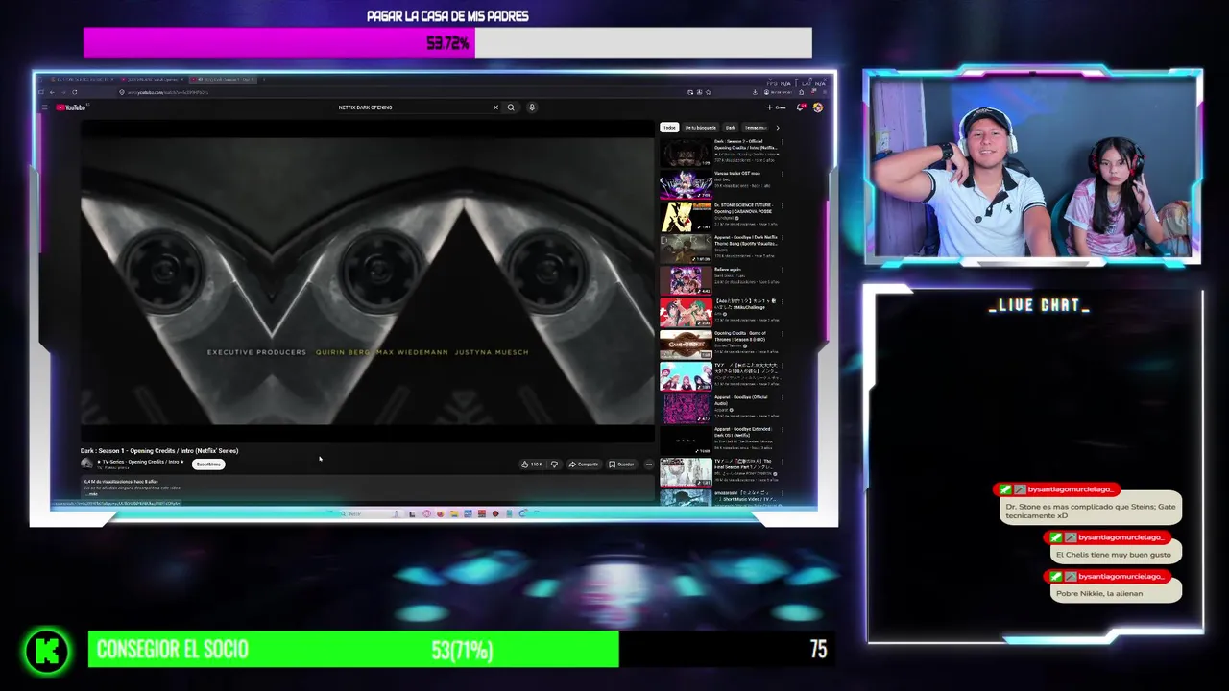The width and height of the screenshot is (1229, 691).
Task: Reload the browser page
Action: pyautogui.click(x=75, y=92)
